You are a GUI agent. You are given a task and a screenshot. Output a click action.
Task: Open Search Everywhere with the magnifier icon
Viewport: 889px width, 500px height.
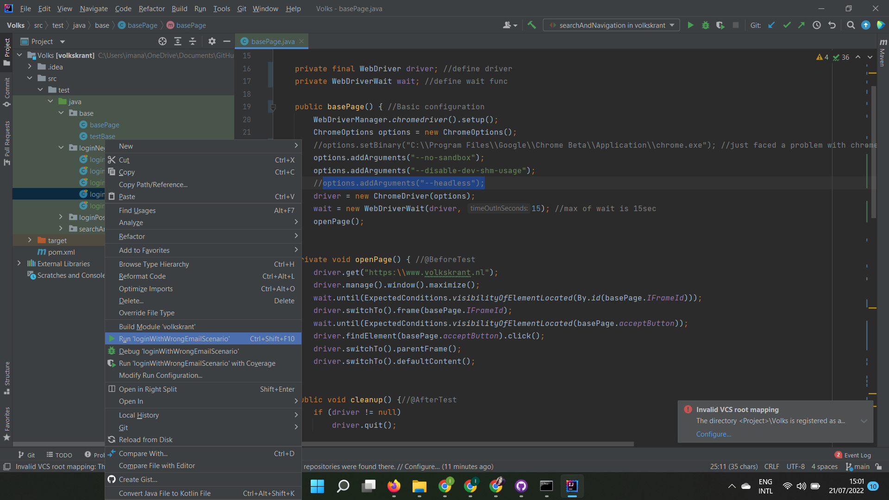[851, 25]
